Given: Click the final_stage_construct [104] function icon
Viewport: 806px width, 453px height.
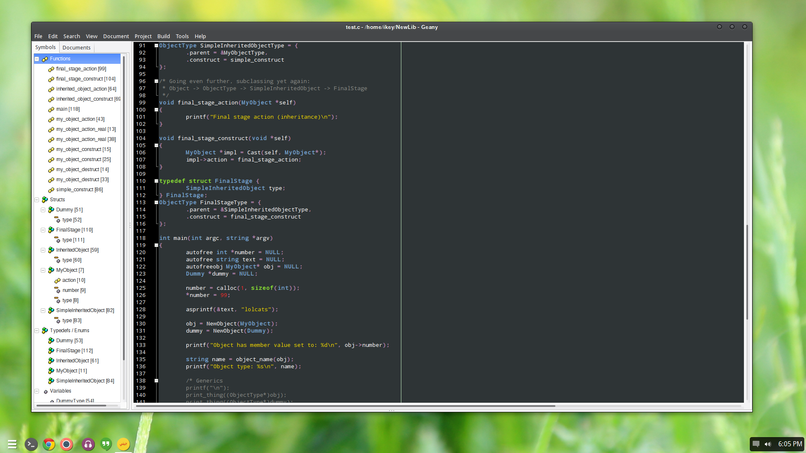Looking at the screenshot, I should (51, 79).
